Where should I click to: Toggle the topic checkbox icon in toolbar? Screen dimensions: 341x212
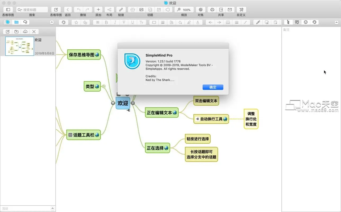pyautogui.click(x=150, y=10)
